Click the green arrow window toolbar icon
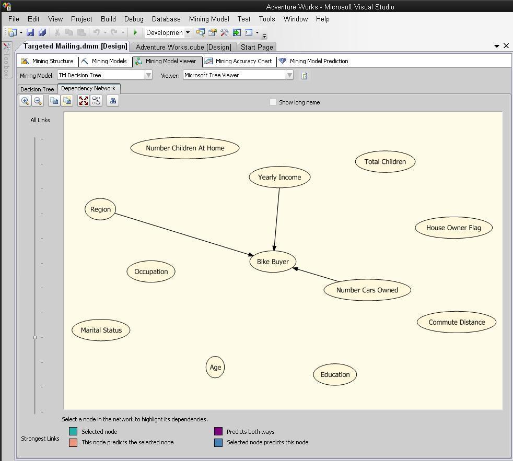This screenshot has width=513, height=461. point(237,32)
